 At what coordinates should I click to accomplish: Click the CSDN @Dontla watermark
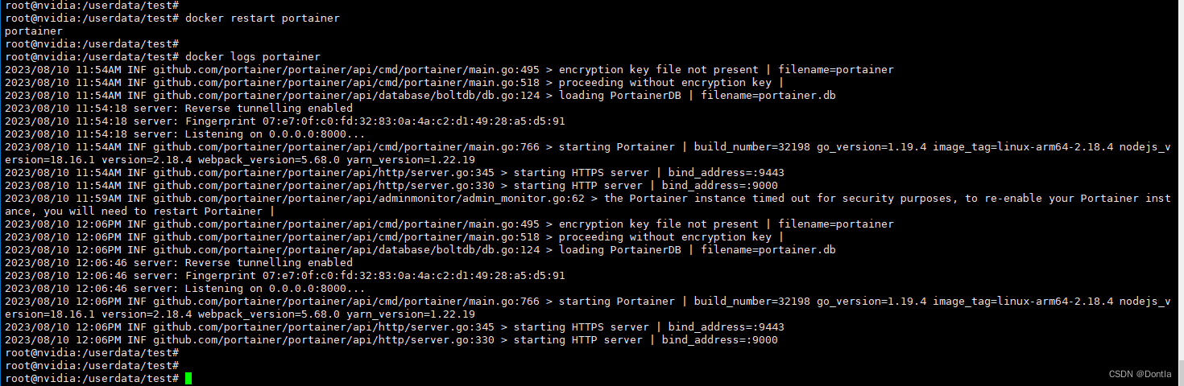pos(1140,374)
